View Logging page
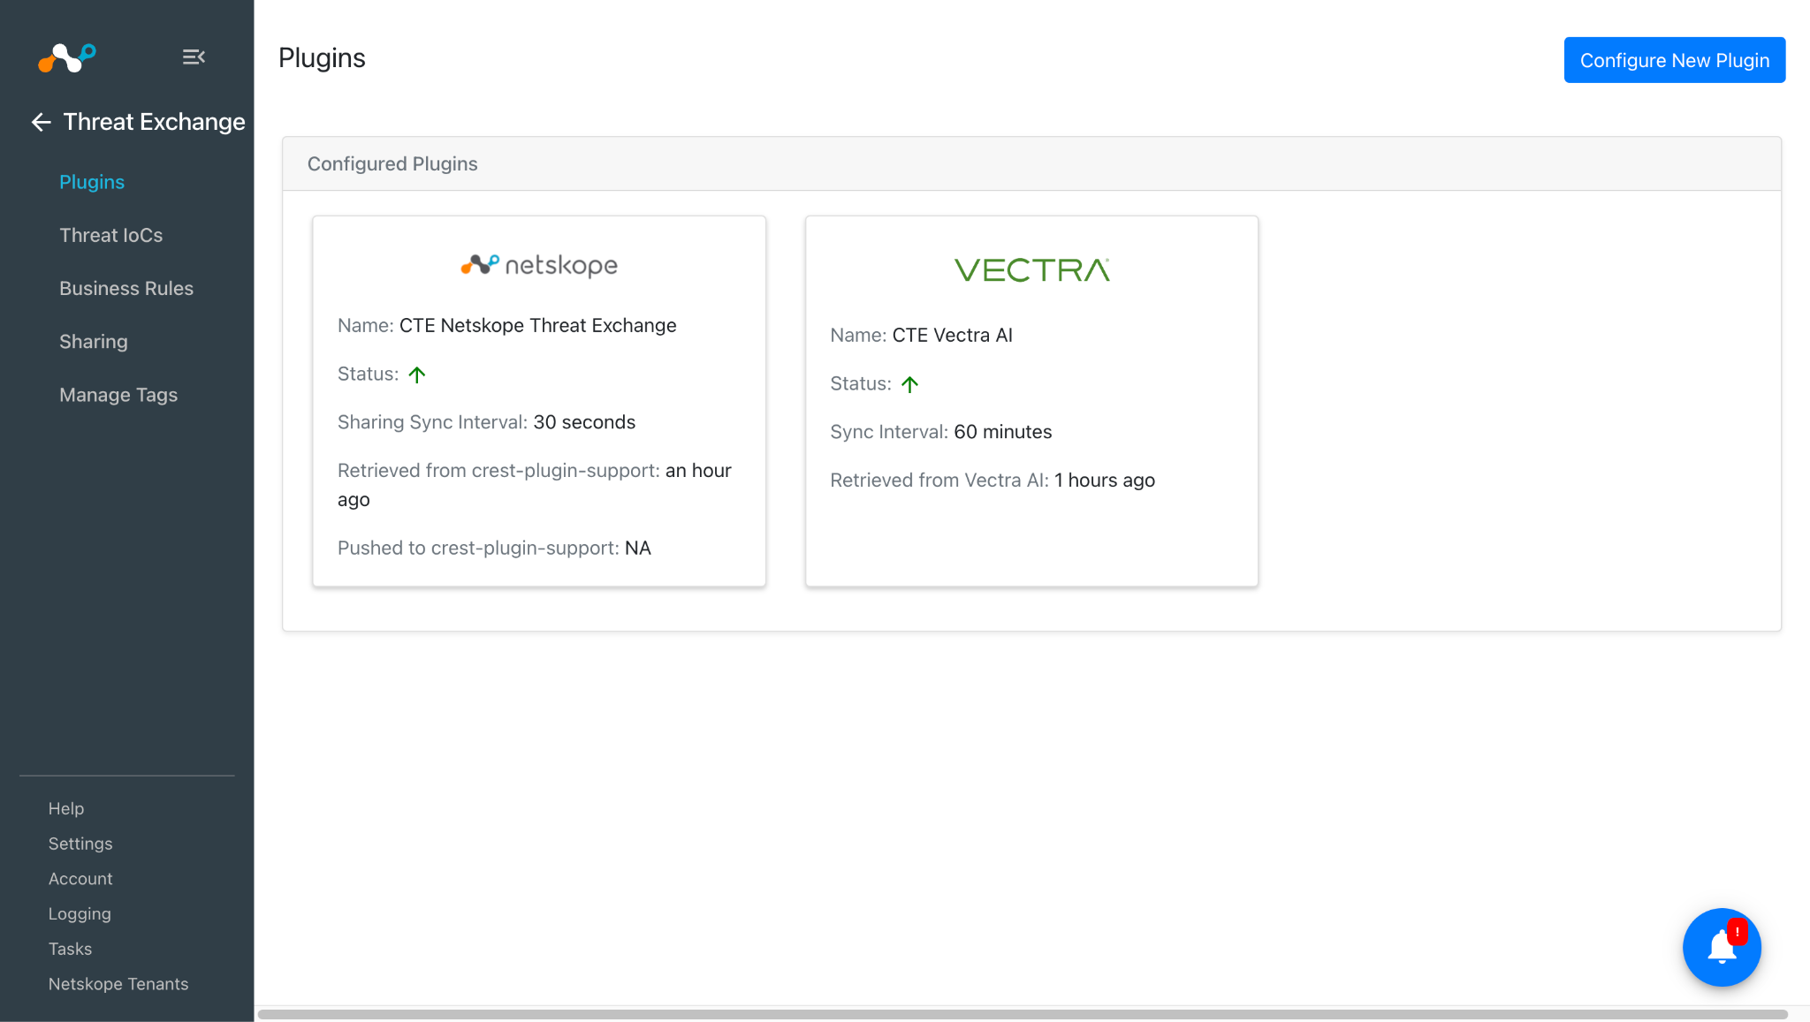The width and height of the screenshot is (1810, 1022). [x=80, y=914]
